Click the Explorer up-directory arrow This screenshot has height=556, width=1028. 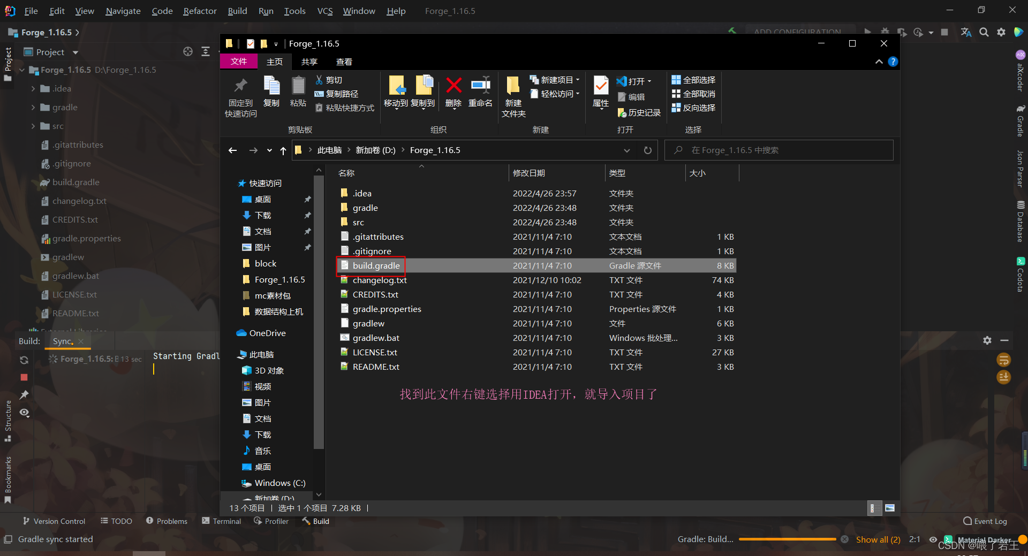coord(283,150)
